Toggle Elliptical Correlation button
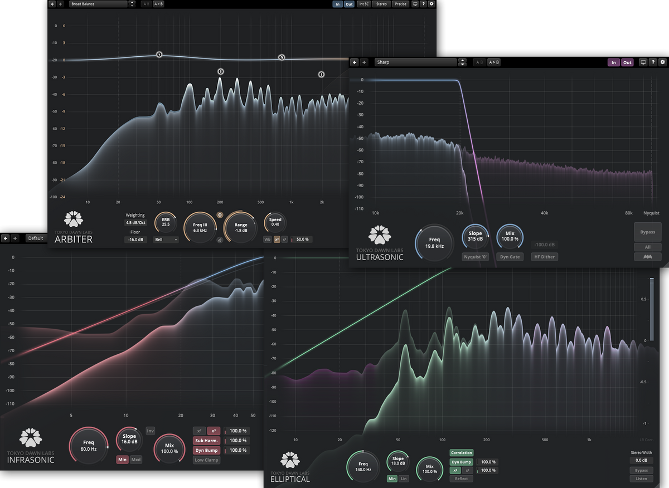The image size is (669, 488). click(462, 453)
